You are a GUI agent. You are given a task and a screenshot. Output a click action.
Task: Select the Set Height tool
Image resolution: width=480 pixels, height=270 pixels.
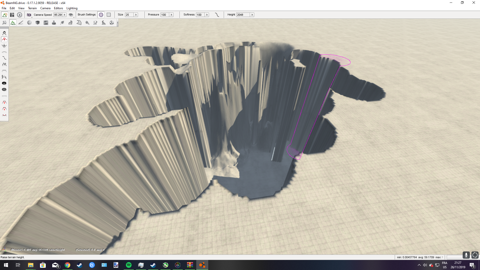pos(4,77)
